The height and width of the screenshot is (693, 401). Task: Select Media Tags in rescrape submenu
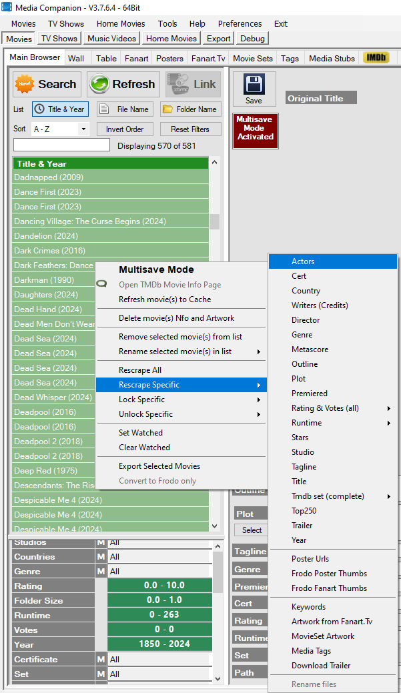tap(332, 650)
